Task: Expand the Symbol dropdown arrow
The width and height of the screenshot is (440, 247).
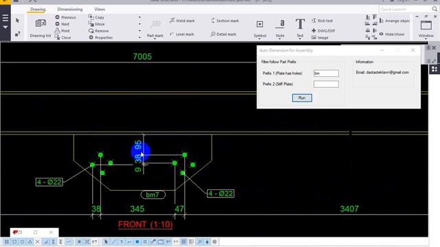Action: (260, 39)
